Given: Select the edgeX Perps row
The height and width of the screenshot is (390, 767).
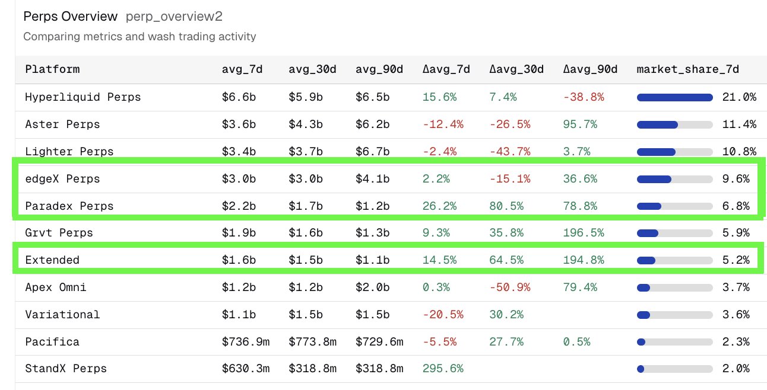Looking at the screenshot, I should (x=62, y=179).
